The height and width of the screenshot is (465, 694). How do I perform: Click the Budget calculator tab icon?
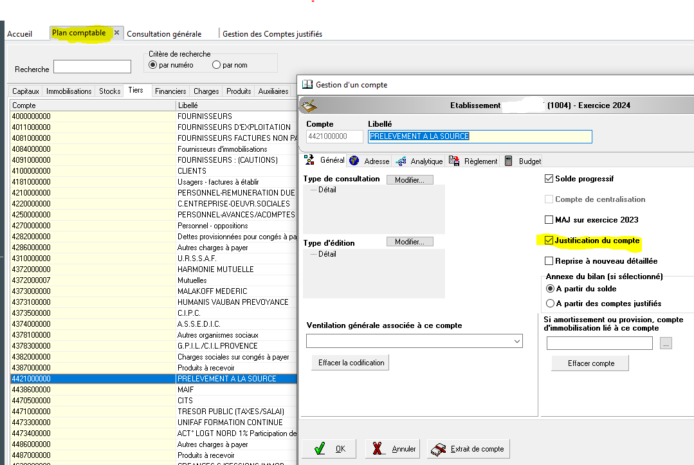click(x=508, y=161)
